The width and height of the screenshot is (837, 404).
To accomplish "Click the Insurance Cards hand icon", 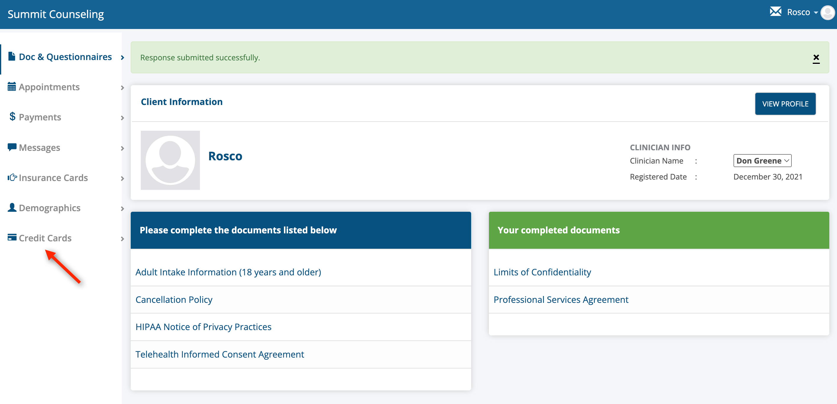I will (x=12, y=177).
